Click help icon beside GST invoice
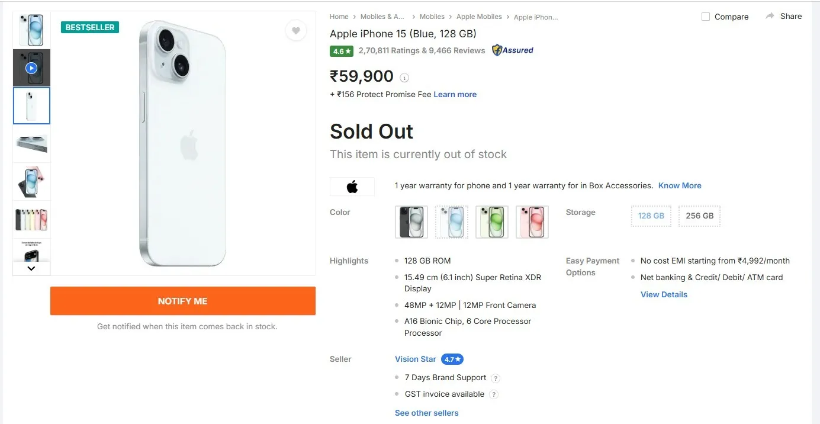820x424 pixels. 494,394
